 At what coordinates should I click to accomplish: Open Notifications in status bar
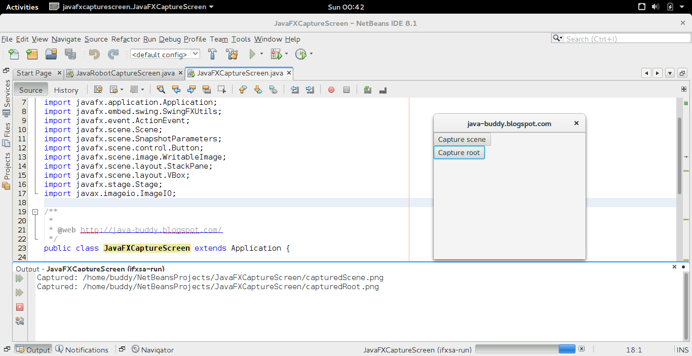tap(82, 349)
